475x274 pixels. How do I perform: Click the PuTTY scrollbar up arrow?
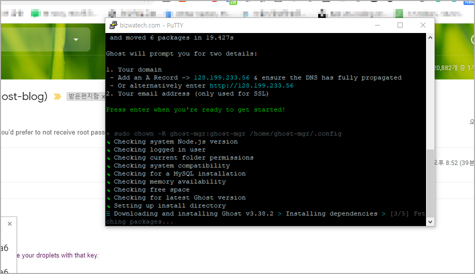430,37
